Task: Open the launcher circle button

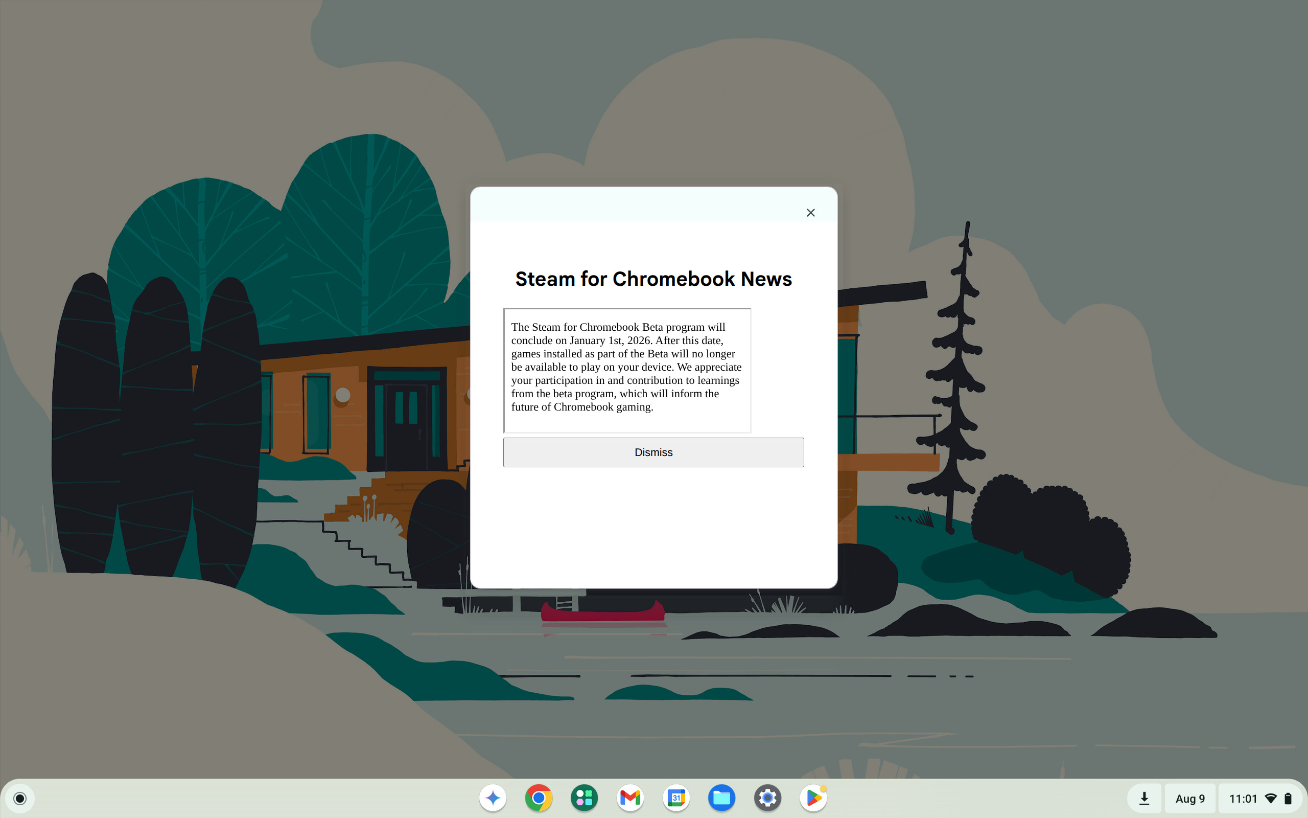Action: pos(20,799)
